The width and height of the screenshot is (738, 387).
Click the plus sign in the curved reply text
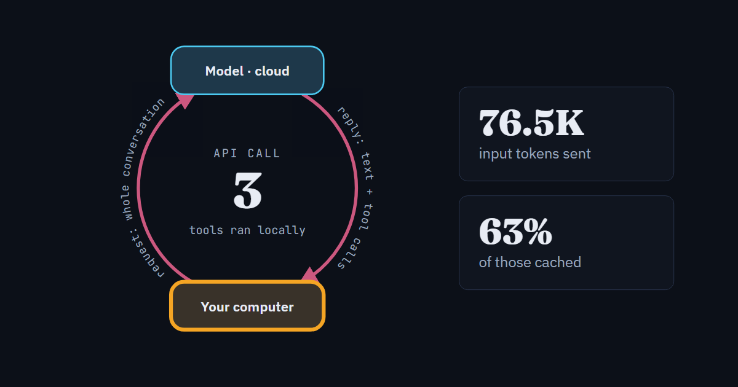coord(369,192)
